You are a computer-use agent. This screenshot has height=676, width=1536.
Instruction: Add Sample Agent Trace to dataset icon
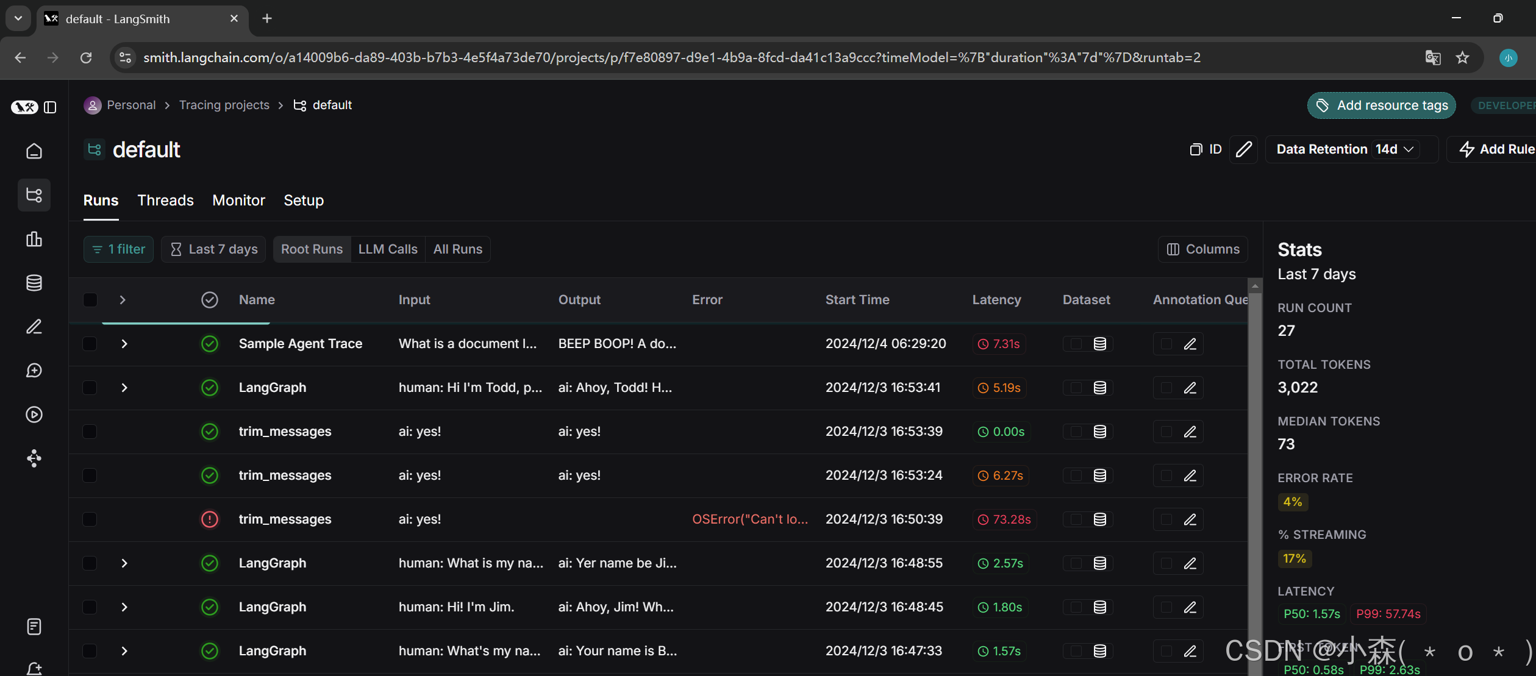click(x=1099, y=344)
